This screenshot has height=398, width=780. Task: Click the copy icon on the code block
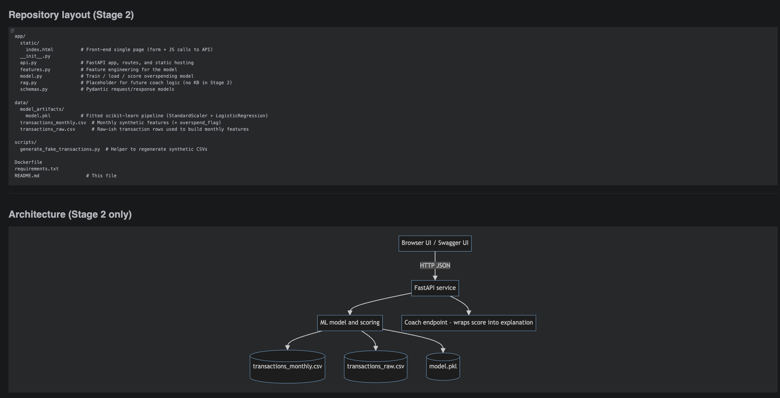point(12,30)
